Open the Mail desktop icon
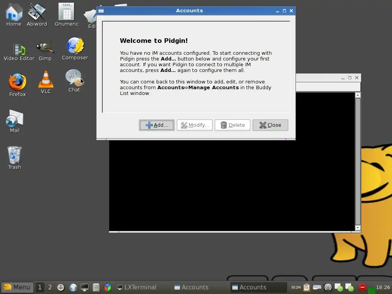The image size is (392, 294). (15, 121)
